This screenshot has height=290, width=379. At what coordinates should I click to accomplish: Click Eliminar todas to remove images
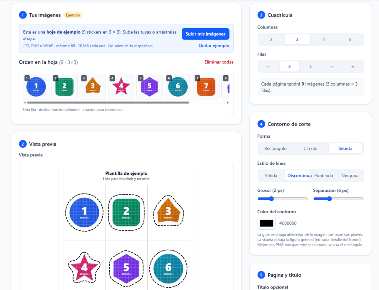click(219, 62)
